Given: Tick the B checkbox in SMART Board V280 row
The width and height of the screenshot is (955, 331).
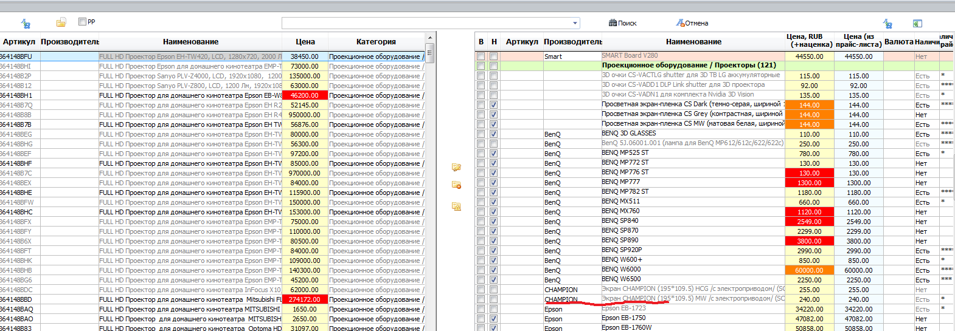Looking at the screenshot, I should click(481, 56).
